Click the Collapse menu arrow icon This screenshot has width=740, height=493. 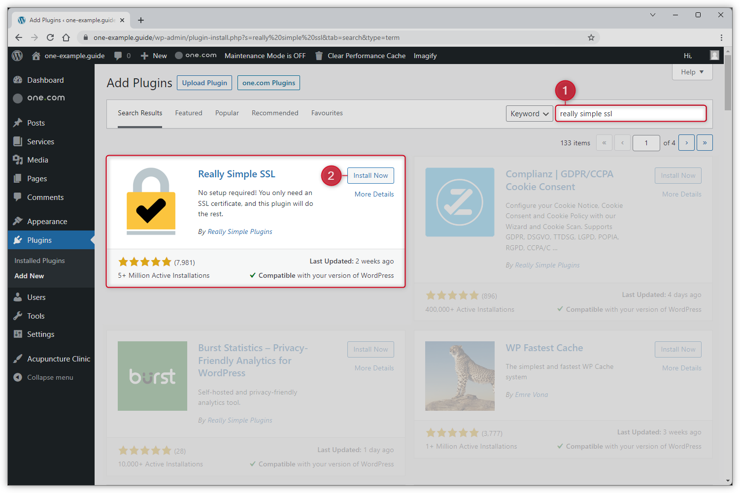point(18,377)
